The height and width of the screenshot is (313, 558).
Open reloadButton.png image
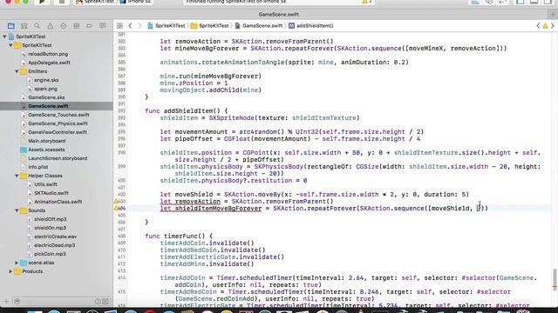pyautogui.click(x=48, y=54)
